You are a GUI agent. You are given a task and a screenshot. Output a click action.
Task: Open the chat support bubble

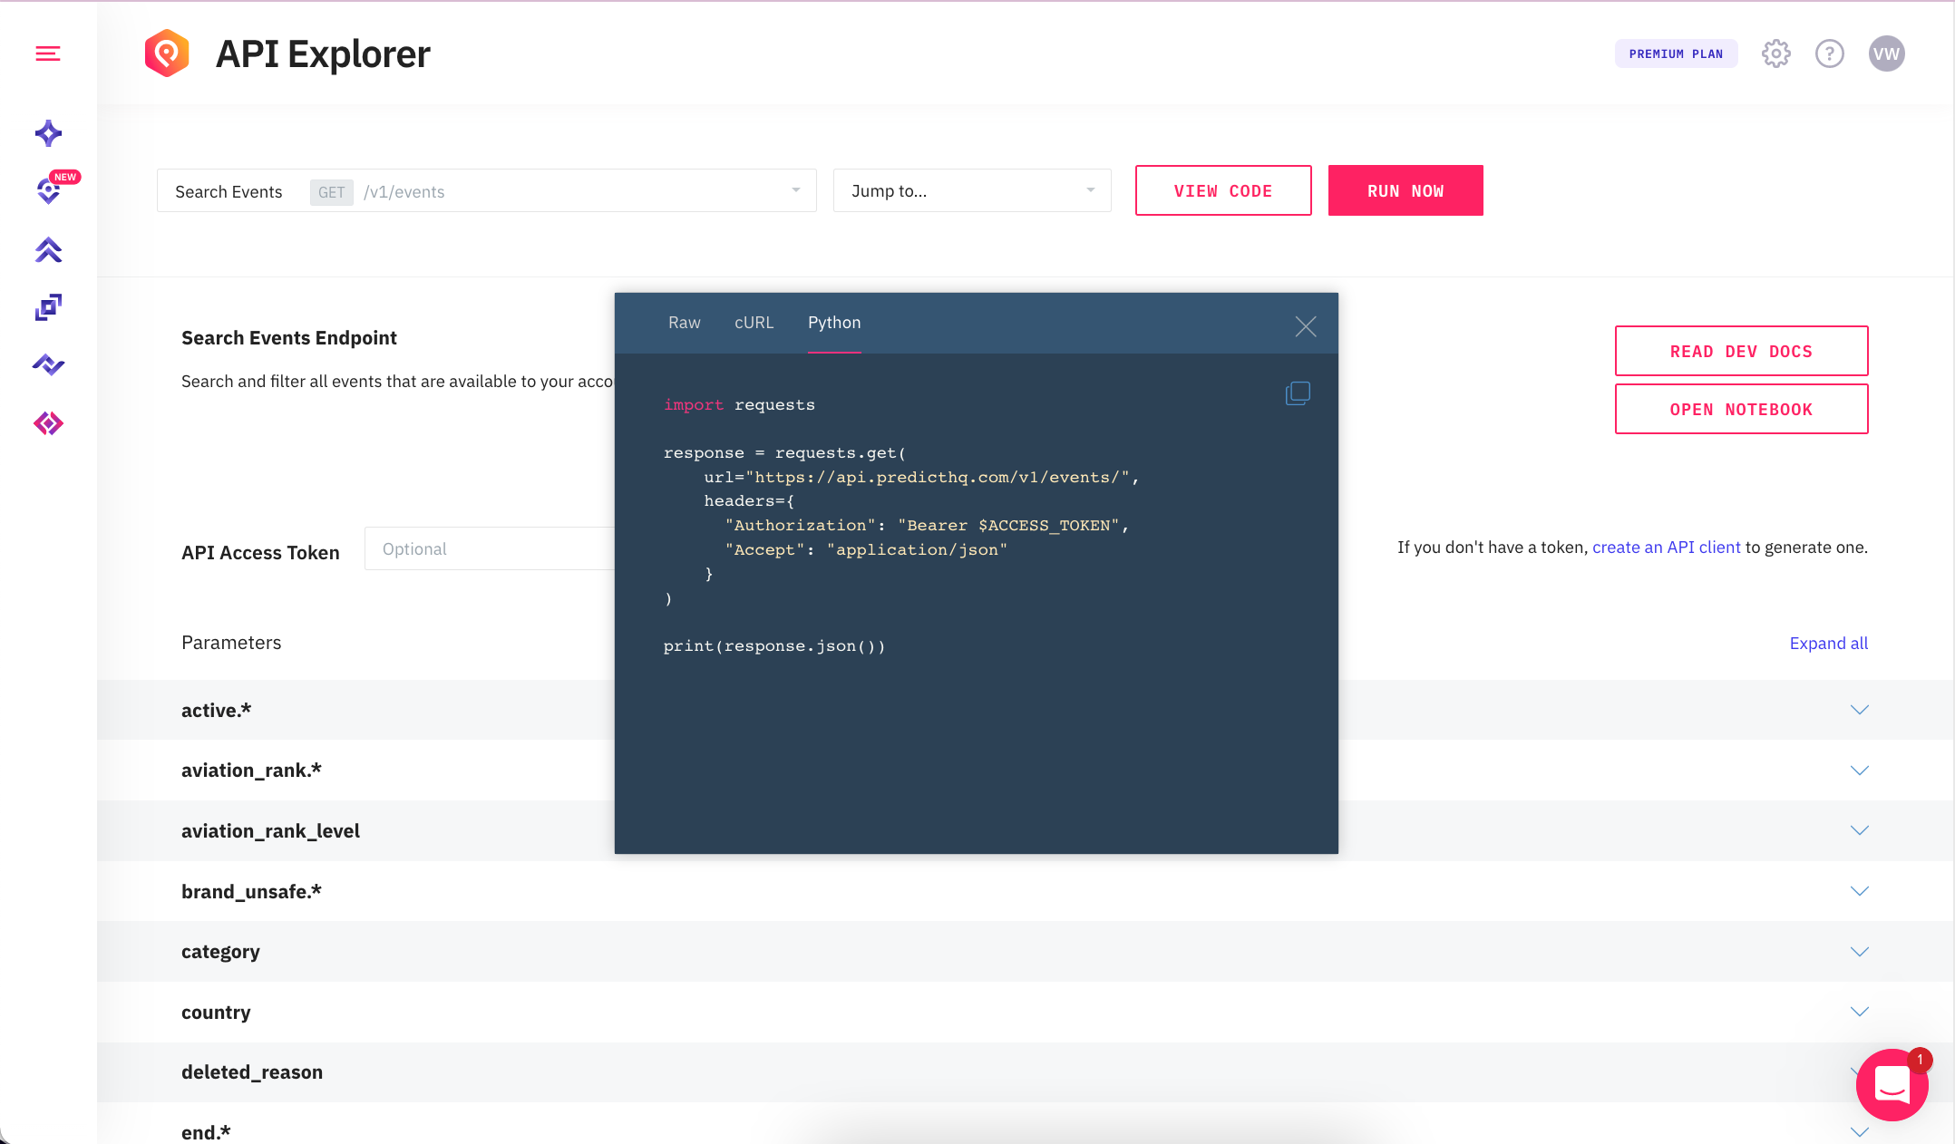[x=1892, y=1084]
